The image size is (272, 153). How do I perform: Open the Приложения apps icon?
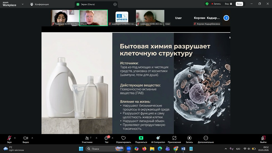point(174,138)
